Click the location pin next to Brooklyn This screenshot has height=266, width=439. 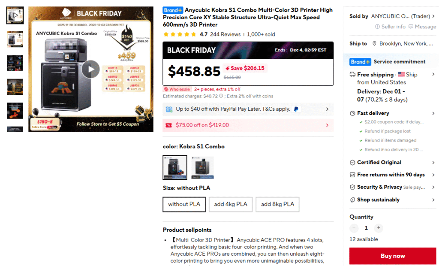(374, 43)
